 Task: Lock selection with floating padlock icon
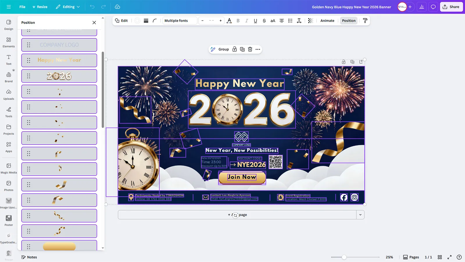point(235,49)
